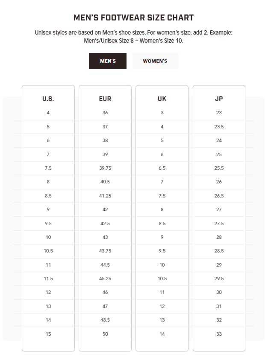Select EUR size 48.5 cell
This screenshot has width=265, height=357.
click(x=105, y=320)
